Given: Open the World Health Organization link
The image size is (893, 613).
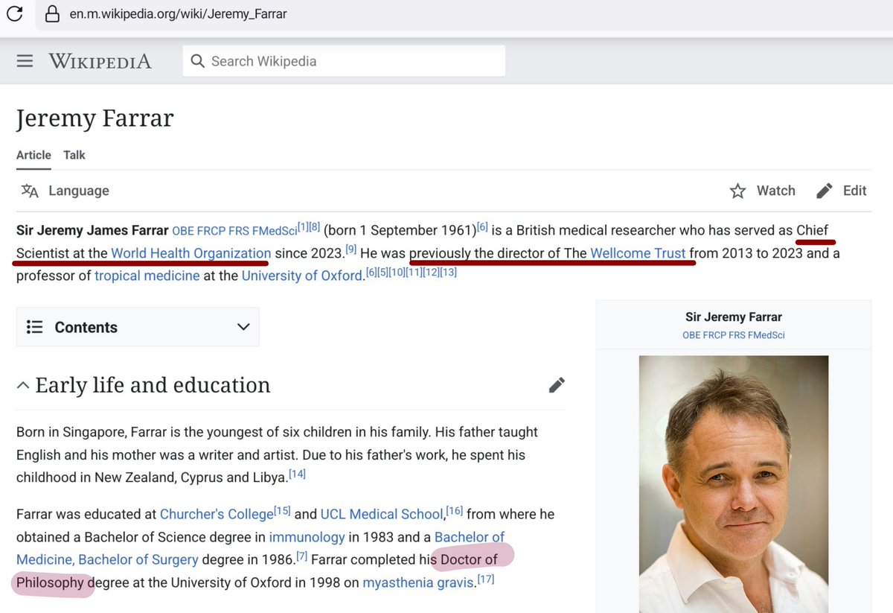Looking at the screenshot, I should [191, 253].
